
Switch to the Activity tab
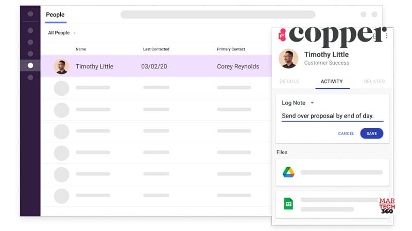[x=332, y=82]
